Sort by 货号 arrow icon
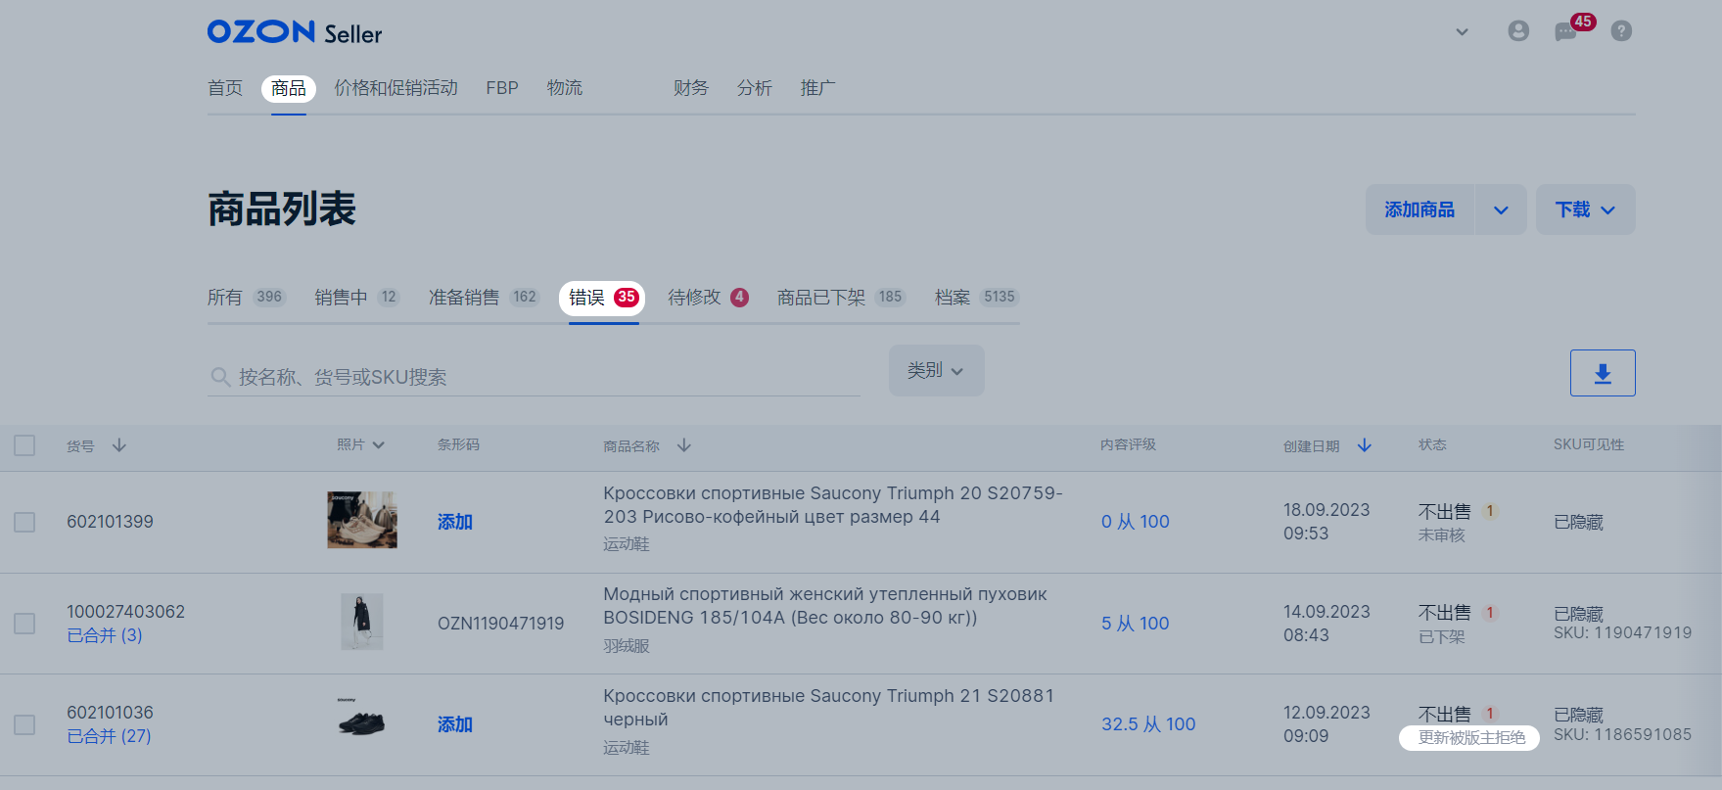This screenshot has width=1722, height=790. 119,445
